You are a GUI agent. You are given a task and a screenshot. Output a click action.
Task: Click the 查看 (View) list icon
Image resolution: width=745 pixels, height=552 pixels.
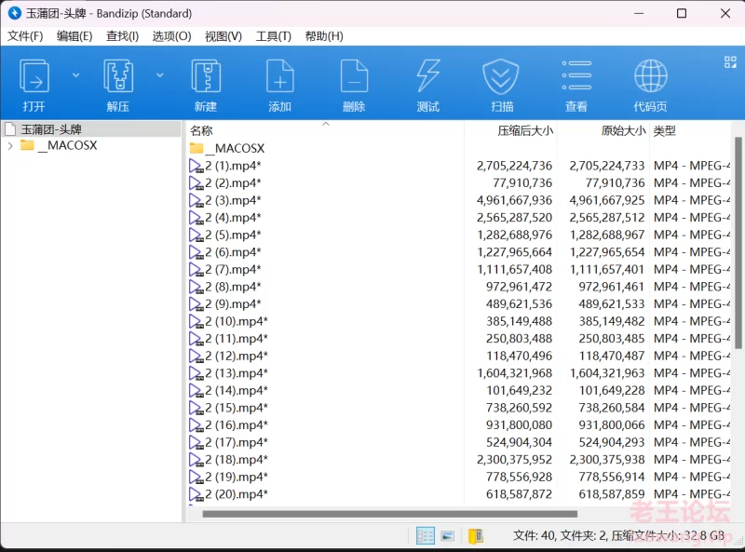[576, 75]
